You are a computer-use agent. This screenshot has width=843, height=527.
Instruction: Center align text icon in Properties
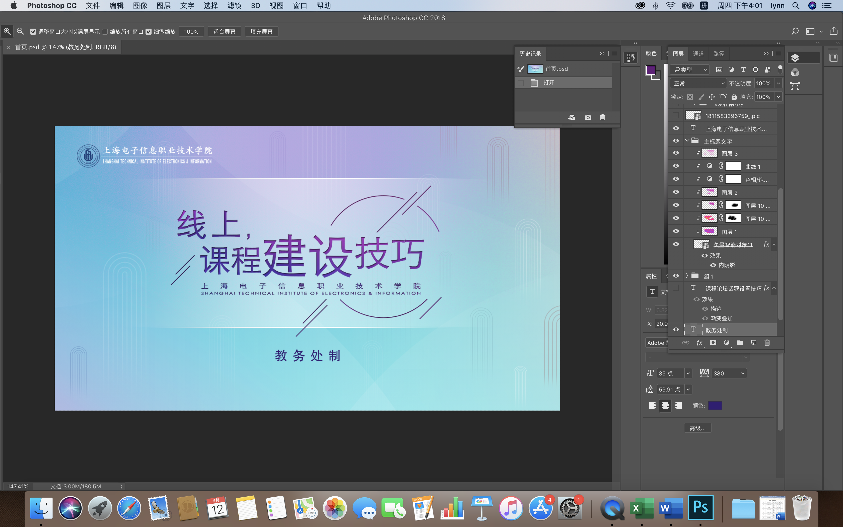665,406
